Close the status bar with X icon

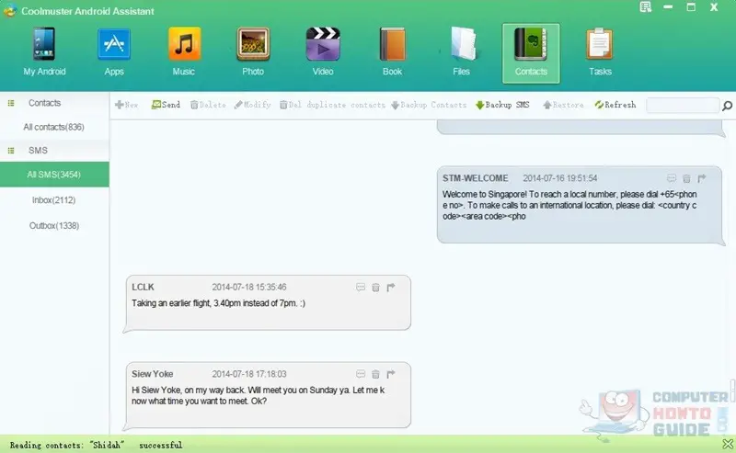(x=728, y=444)
